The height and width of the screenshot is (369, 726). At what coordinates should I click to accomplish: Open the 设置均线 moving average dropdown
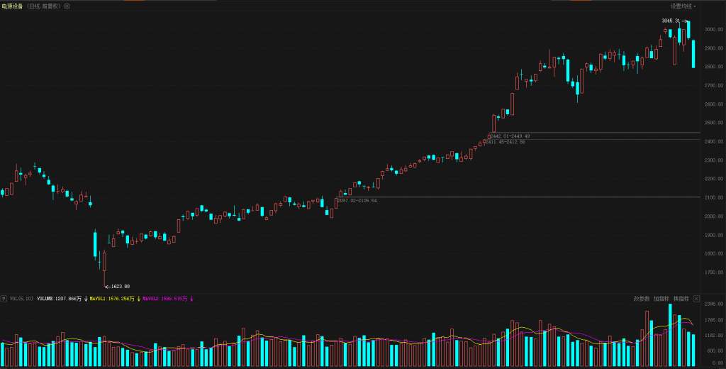point(683,6)
